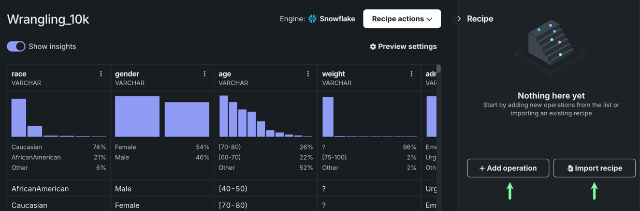Click the Add operation button
The height and width of the screenshot is (211, 640).
pyautogui.click(x=508, y=168)
